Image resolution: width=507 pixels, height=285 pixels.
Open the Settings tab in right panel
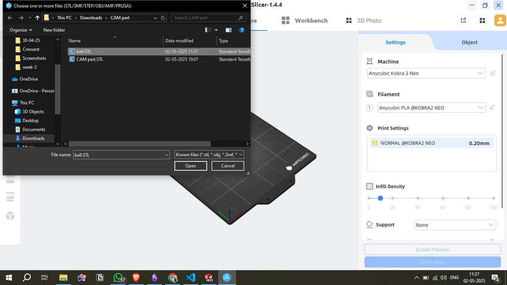click(x=395, y=42)
